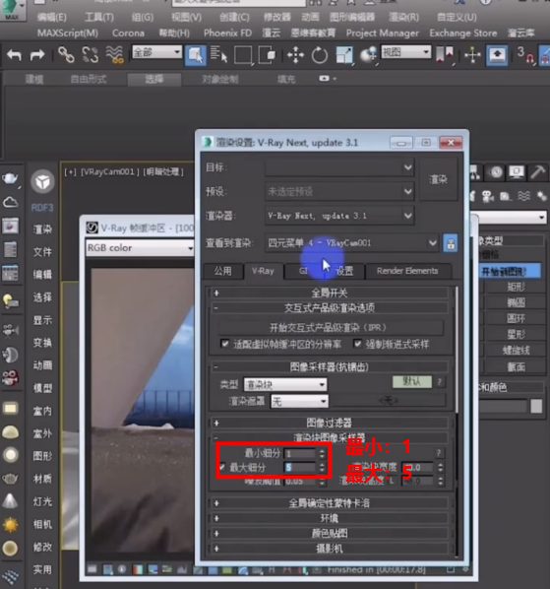
Task: Choose the Rectangular Selection Region icon
Action: pos(243,55)
